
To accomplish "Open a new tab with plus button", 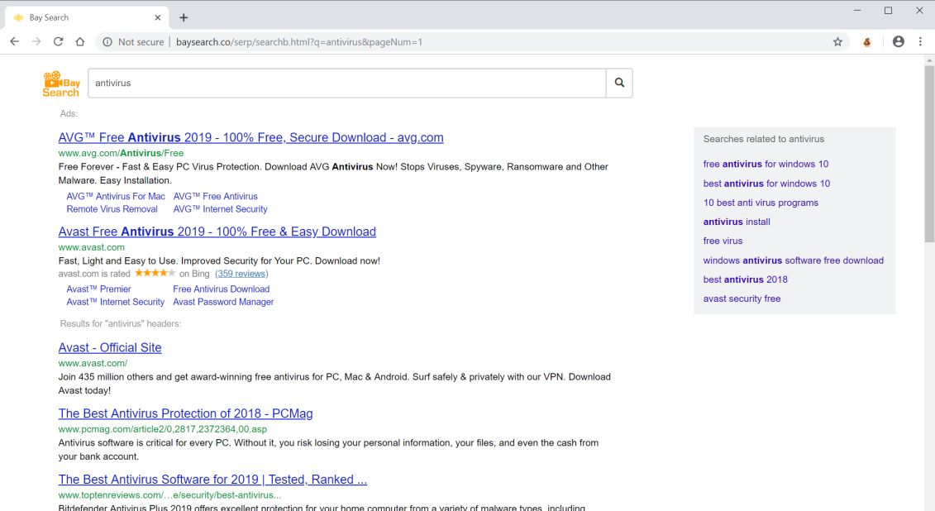I will tap(184, 17).
